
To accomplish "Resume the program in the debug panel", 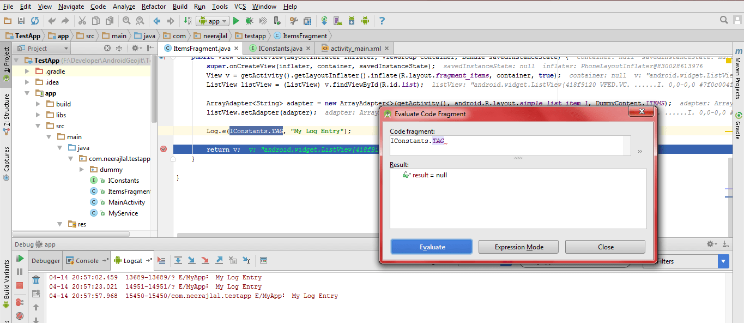I will (20, 258).
